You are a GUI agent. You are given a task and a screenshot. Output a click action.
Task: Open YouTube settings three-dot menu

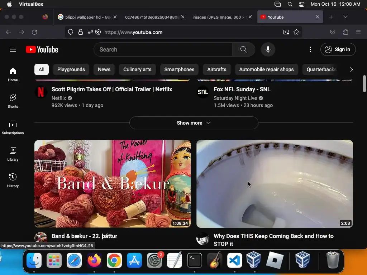pyautogui.click(x=310, y=49)
